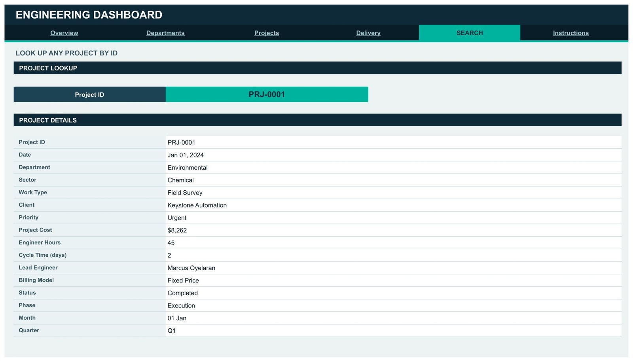Click the Status row label
Image resolution: width=633 pixels, height=362 pixels.
(27, 293)
